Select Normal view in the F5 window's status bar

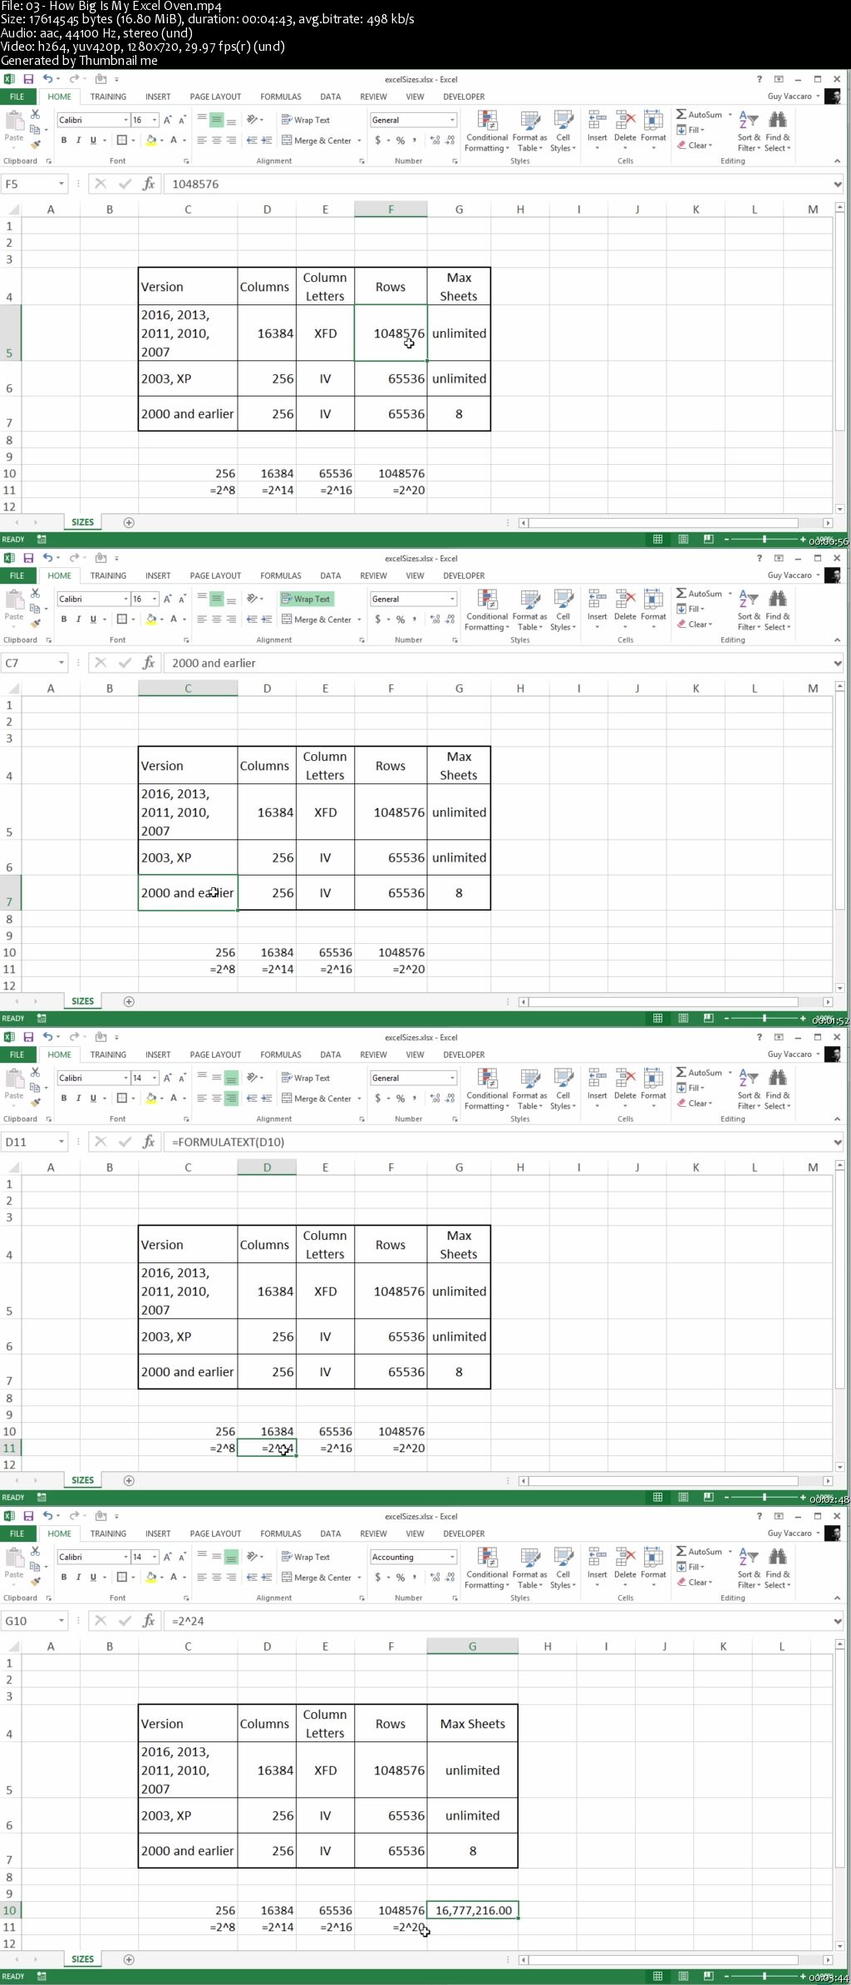657,539
